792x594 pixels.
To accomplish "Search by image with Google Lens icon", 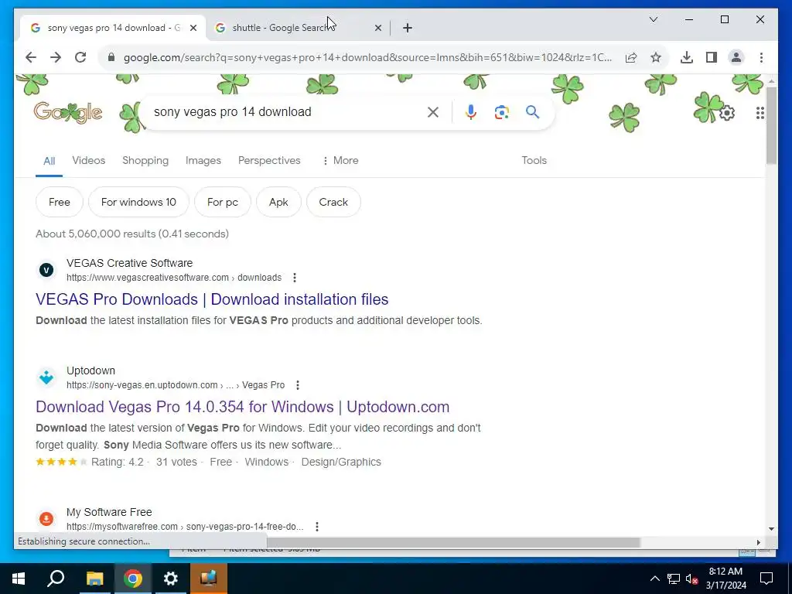I will (x=501, y=112).
